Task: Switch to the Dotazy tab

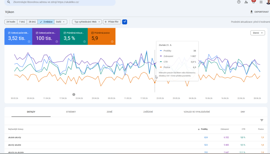Action: coord(31,112)
